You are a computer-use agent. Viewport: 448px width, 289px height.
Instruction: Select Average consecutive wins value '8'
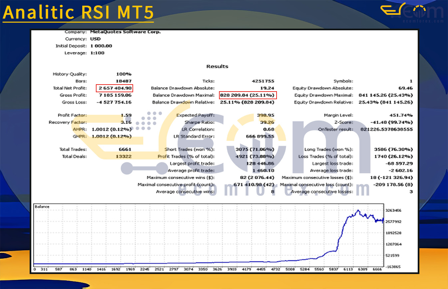click(x=273, y=191)
